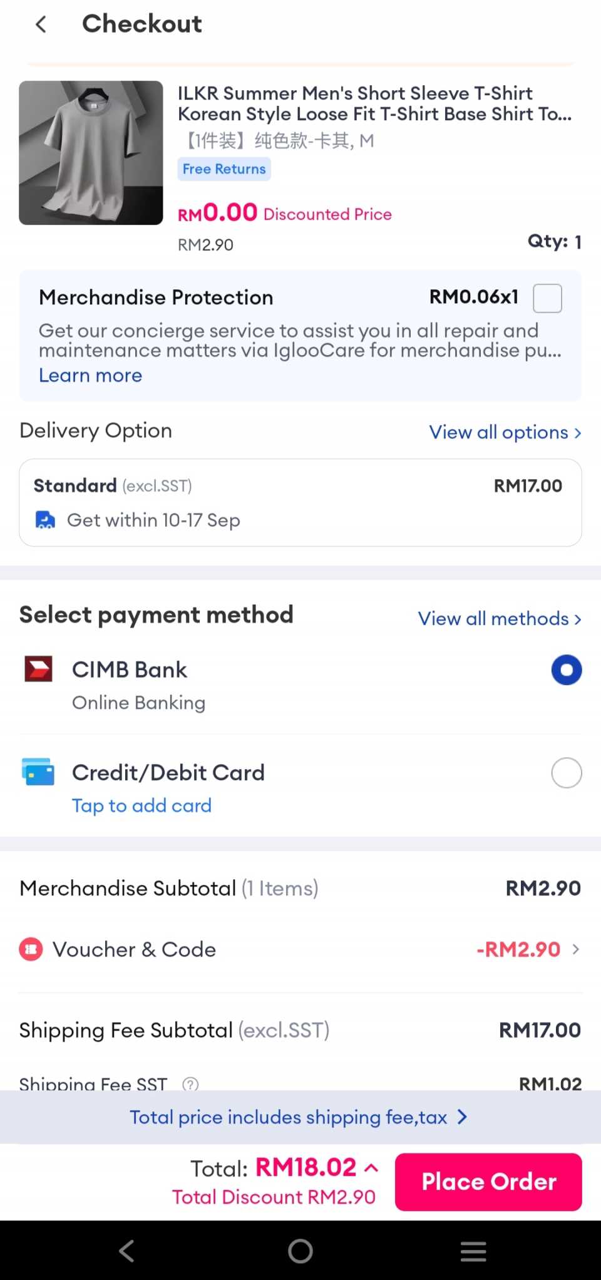Screen dimensions: 601x1280
Task: Tap the back arrow beside Checkout
Action: (41, 24)
